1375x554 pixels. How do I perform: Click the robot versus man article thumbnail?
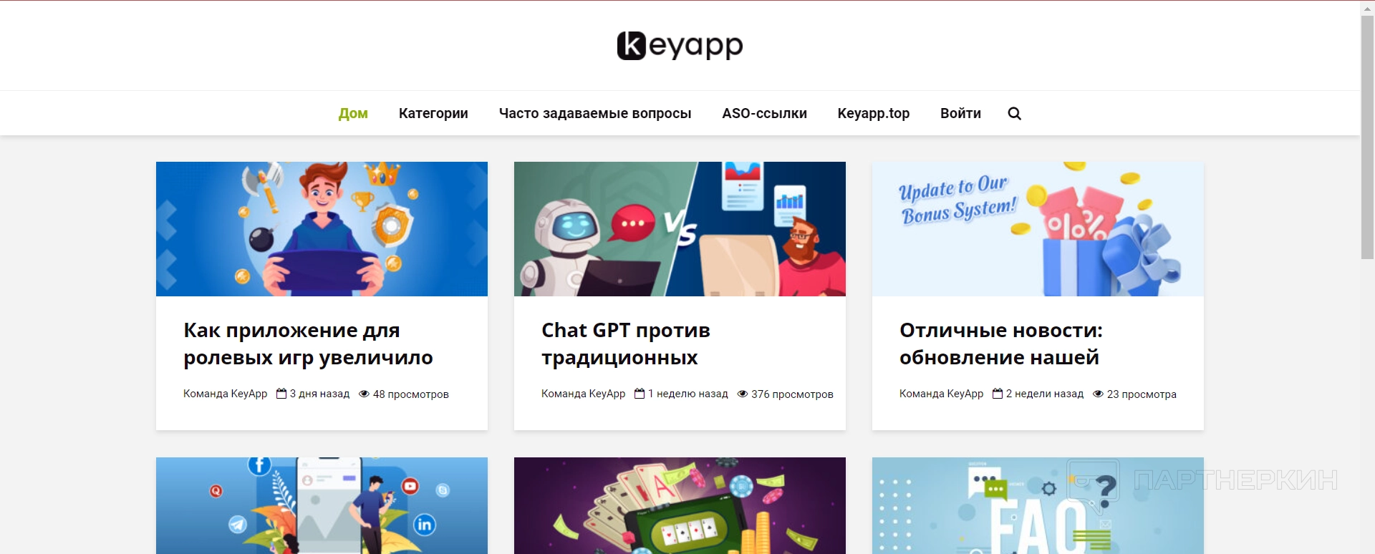(x=680, y=229)
